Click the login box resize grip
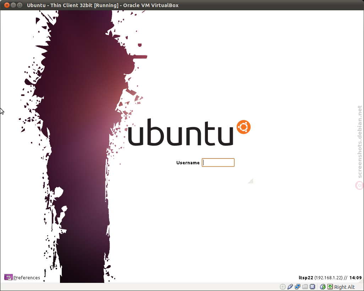Image resolution: width=364 pixels, height=291 pixels. pos(250,181)
